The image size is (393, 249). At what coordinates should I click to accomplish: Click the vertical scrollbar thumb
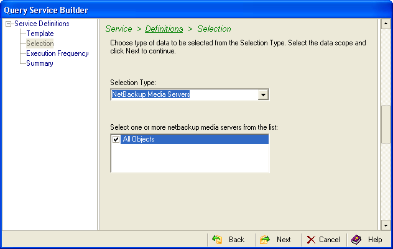(386, 124)
